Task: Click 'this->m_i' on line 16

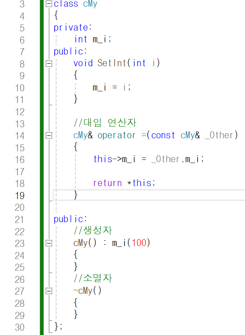Action: pos(115,159)
